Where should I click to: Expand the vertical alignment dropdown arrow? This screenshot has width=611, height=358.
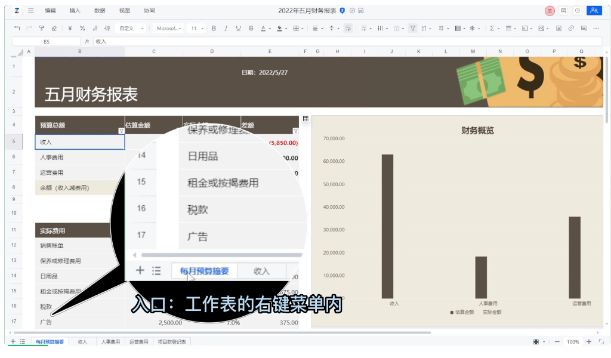tap(338, 29)
